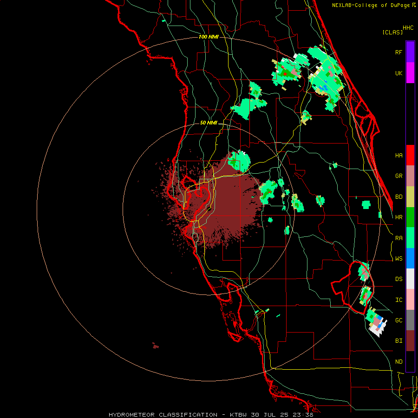Click the magenta UK color swatch in legend
Image resolution: width=418 pixels, height=418 pixels.
[410, 73]
